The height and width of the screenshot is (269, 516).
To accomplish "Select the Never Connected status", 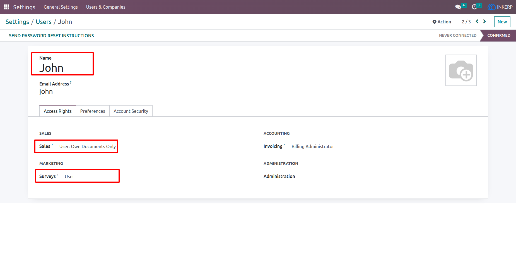I will coord(457,35).
